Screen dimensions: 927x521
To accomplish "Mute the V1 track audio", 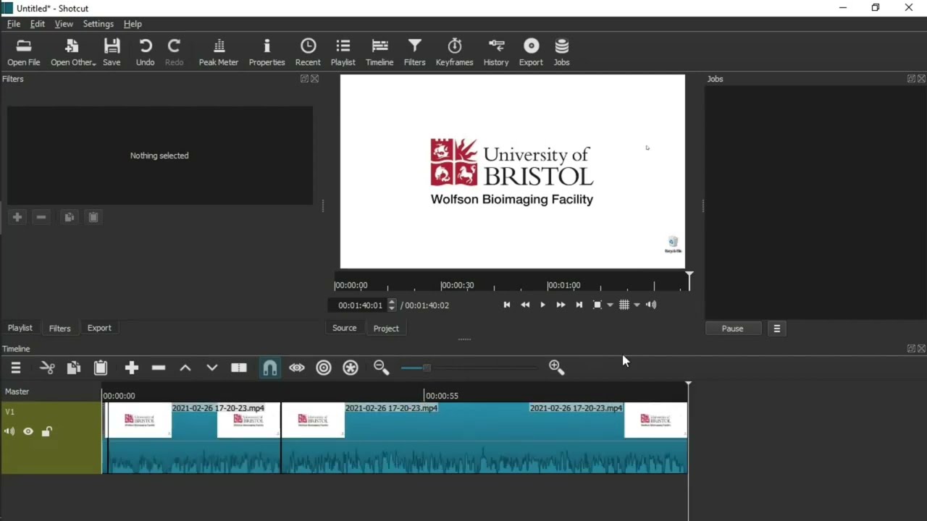I will point(9,432).
